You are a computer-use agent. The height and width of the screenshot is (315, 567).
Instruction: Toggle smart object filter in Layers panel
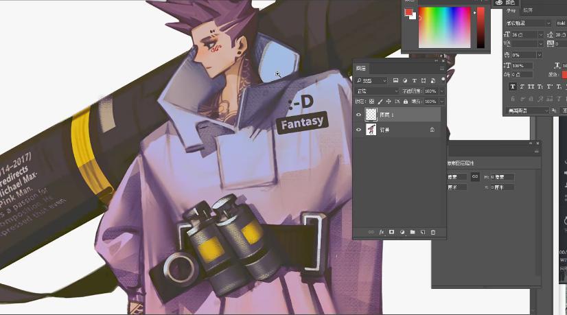pos(433,80)
